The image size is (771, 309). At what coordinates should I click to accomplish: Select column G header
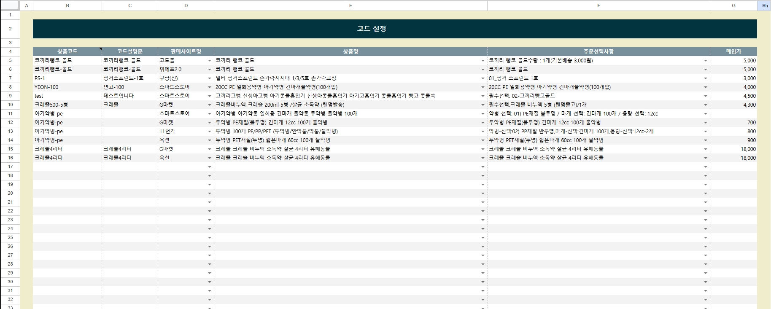click(x=733, y=5)
